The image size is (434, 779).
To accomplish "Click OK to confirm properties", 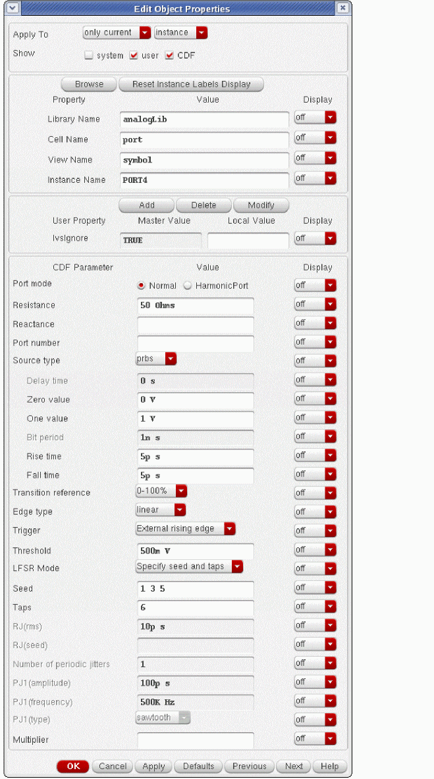I will [72, 766].
